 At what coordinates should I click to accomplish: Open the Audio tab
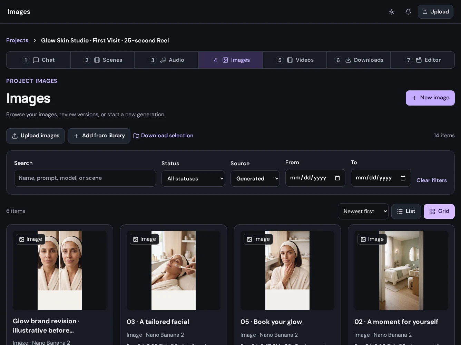166,60
